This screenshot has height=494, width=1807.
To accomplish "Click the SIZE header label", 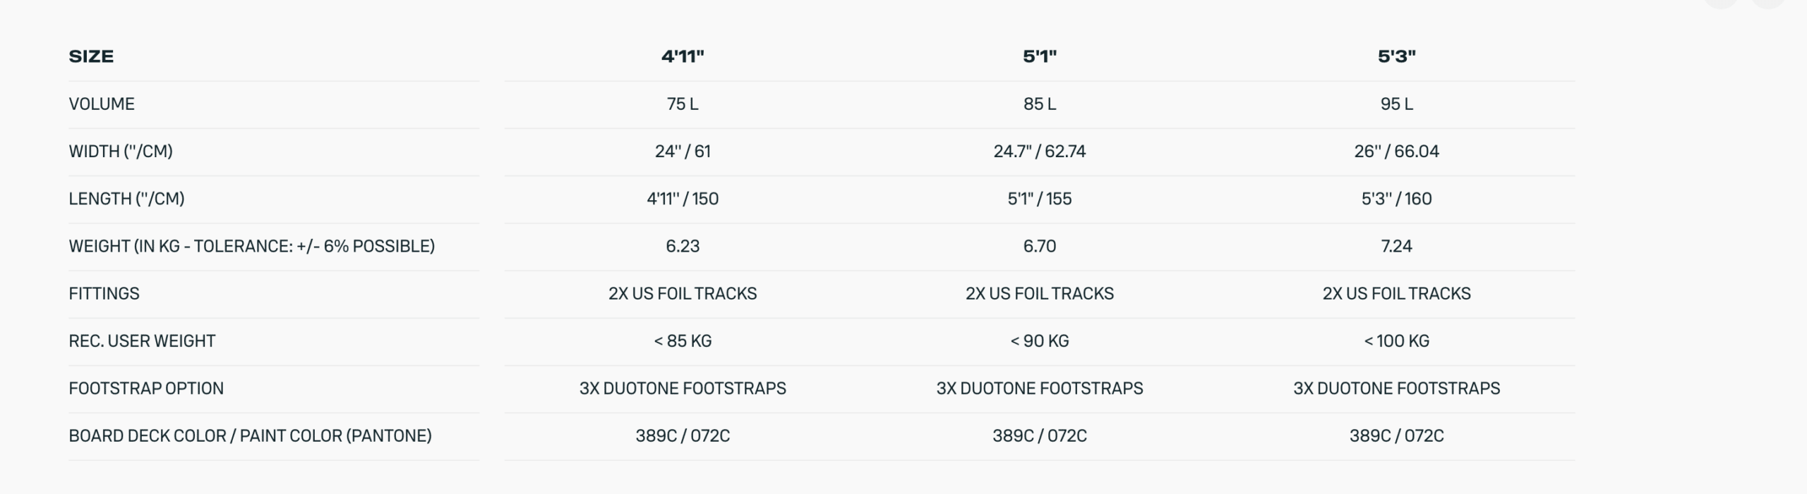I will [x=91, y=56].
